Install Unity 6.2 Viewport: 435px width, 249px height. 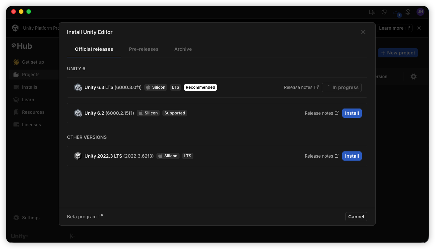352,113
